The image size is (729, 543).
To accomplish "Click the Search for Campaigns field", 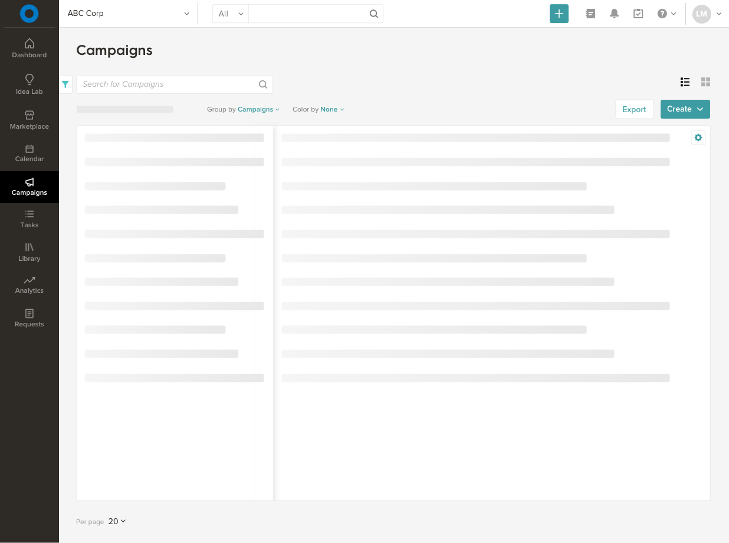I will pos(168,84).
